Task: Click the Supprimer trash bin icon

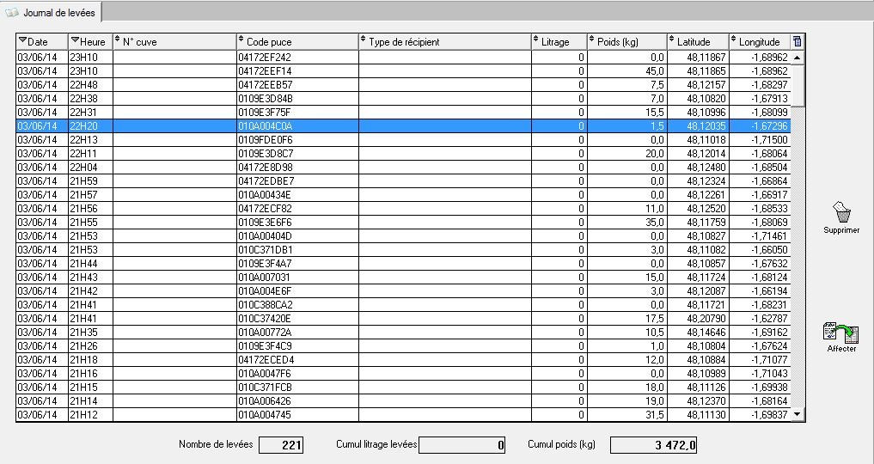Action: point(841,212)
